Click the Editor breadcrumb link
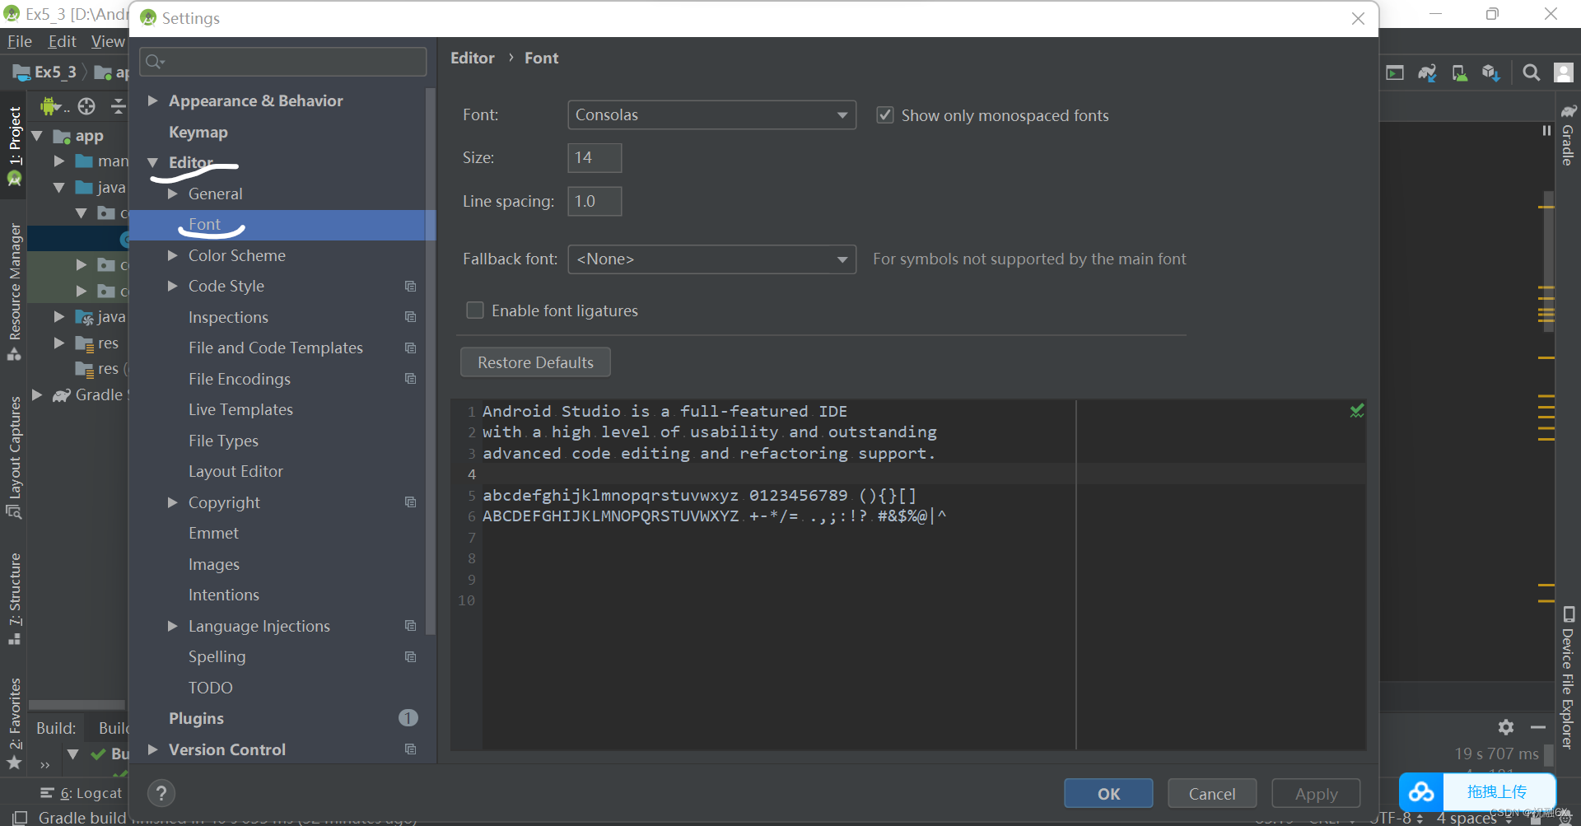The height and width of the screenshot is (826, 1581). (473, 58)
